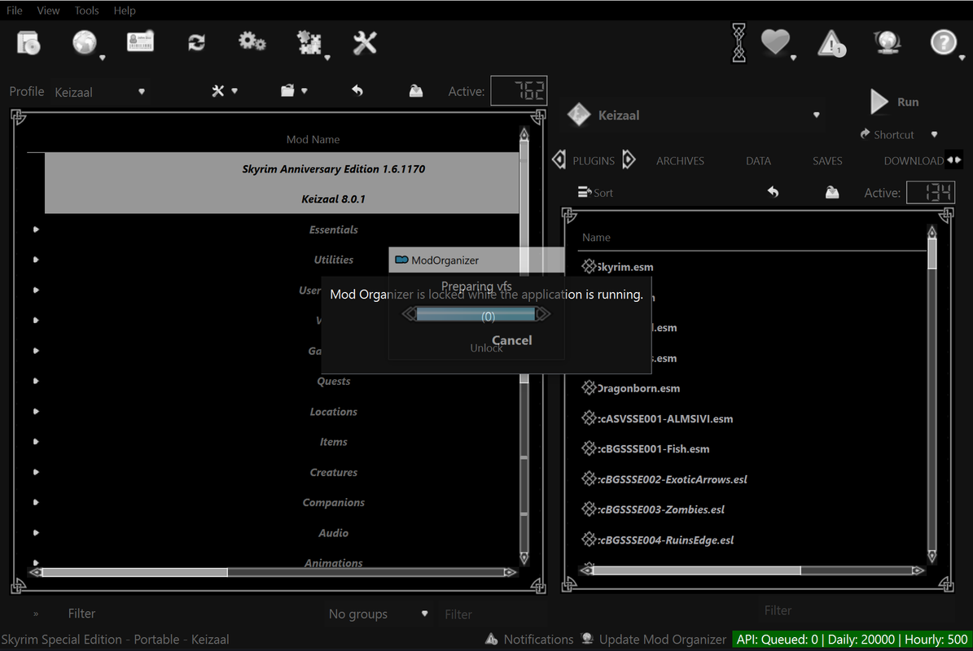Open the Profile Keizaal dropdown
The height and width of the screenshot is (651, 973).
pos(100,92)
